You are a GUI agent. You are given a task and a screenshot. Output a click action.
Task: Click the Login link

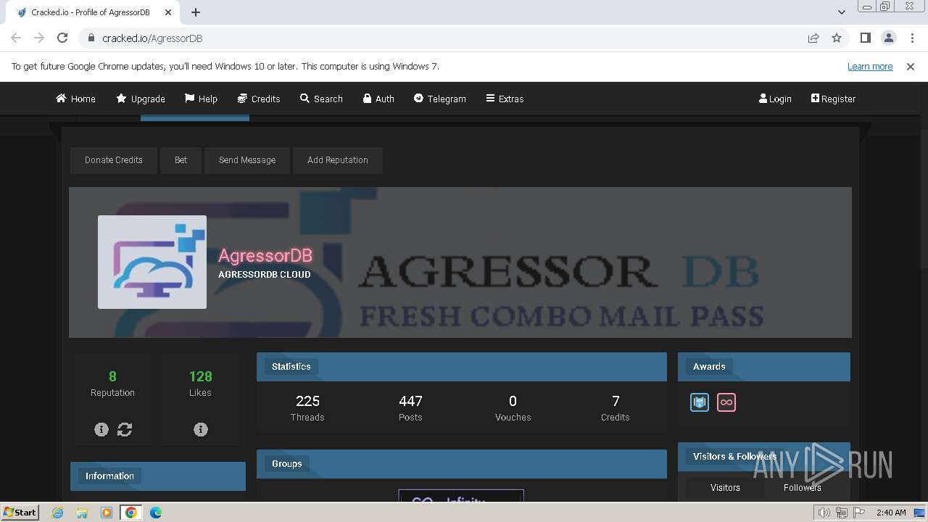tap(775, 99)
